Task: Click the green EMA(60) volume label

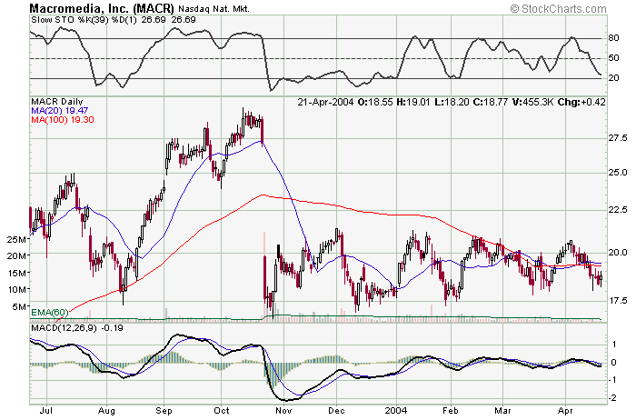Action: [x=50, y=312]
